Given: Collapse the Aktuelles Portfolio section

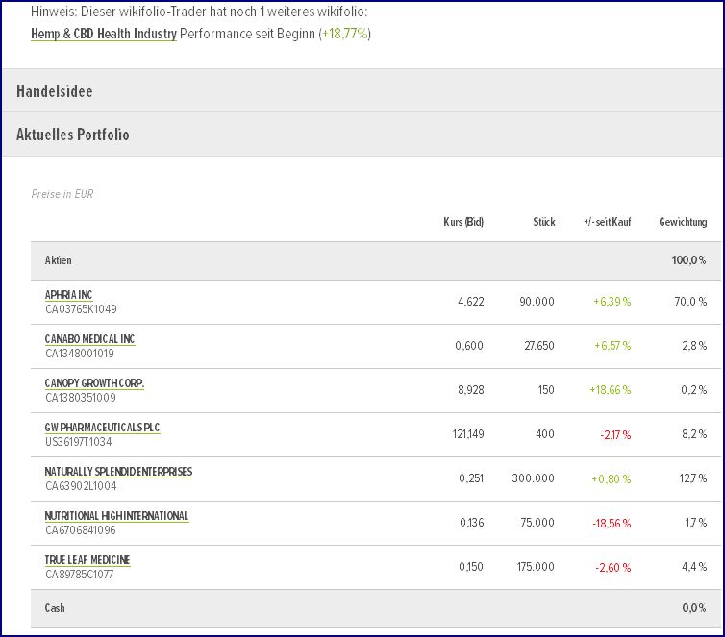Looking at the screenshot, I should 73,135.
